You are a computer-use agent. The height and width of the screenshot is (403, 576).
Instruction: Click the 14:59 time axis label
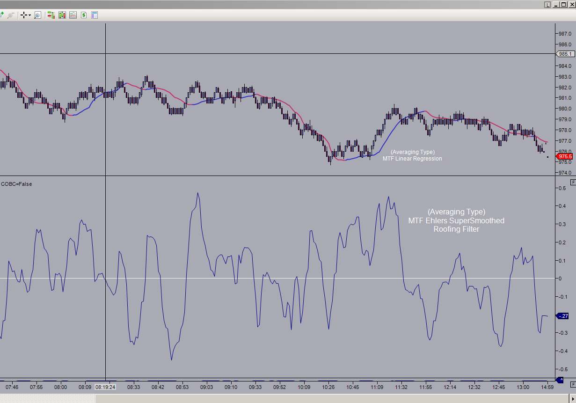pos(547,388)
